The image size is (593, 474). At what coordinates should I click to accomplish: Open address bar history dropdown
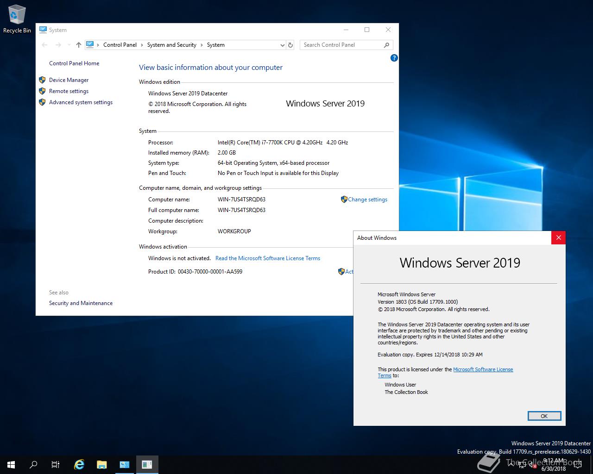coord(282,45)
